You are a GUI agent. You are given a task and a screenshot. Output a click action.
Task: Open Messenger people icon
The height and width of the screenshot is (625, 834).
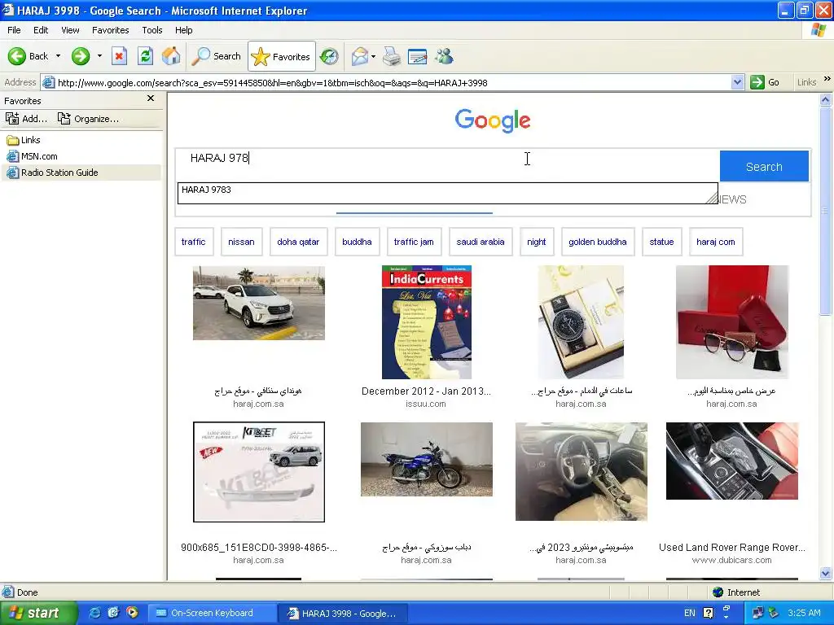[444, 56]
